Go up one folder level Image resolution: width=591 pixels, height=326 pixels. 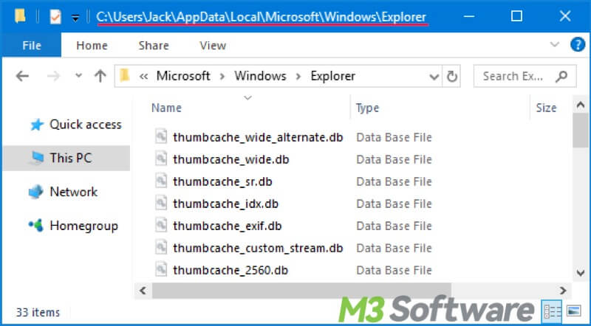[100, 76]
